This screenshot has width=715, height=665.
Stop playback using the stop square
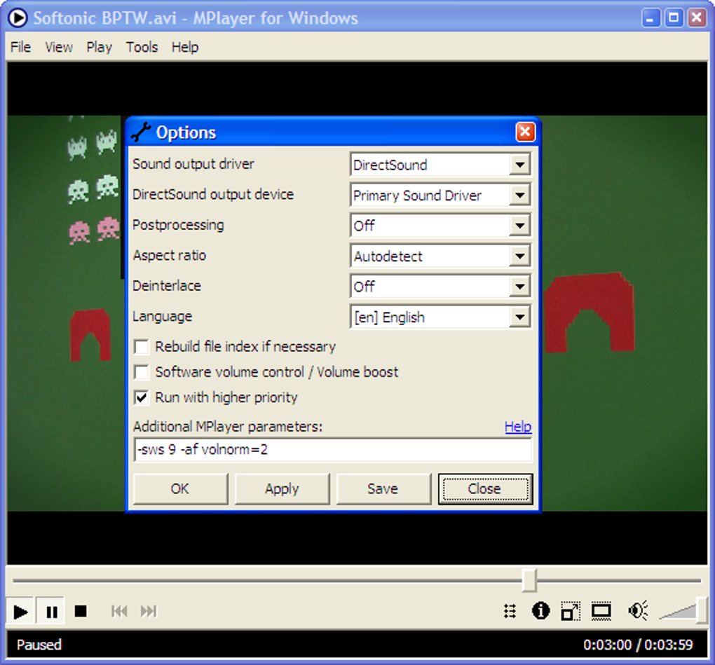81,611
